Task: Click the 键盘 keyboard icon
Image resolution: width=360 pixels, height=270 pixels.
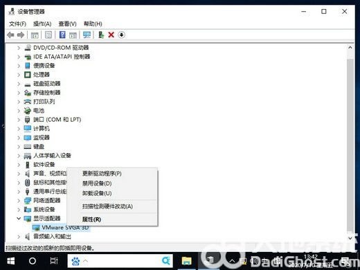Action: coord(28,147)
